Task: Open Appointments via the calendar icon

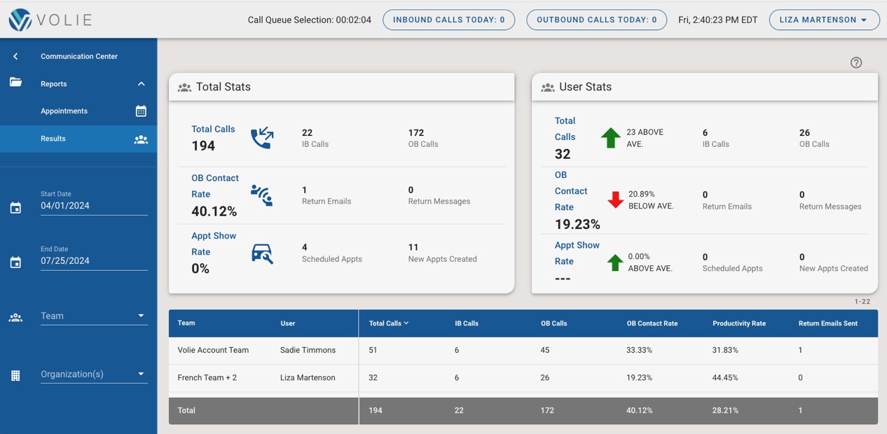Action: point(141,111)
